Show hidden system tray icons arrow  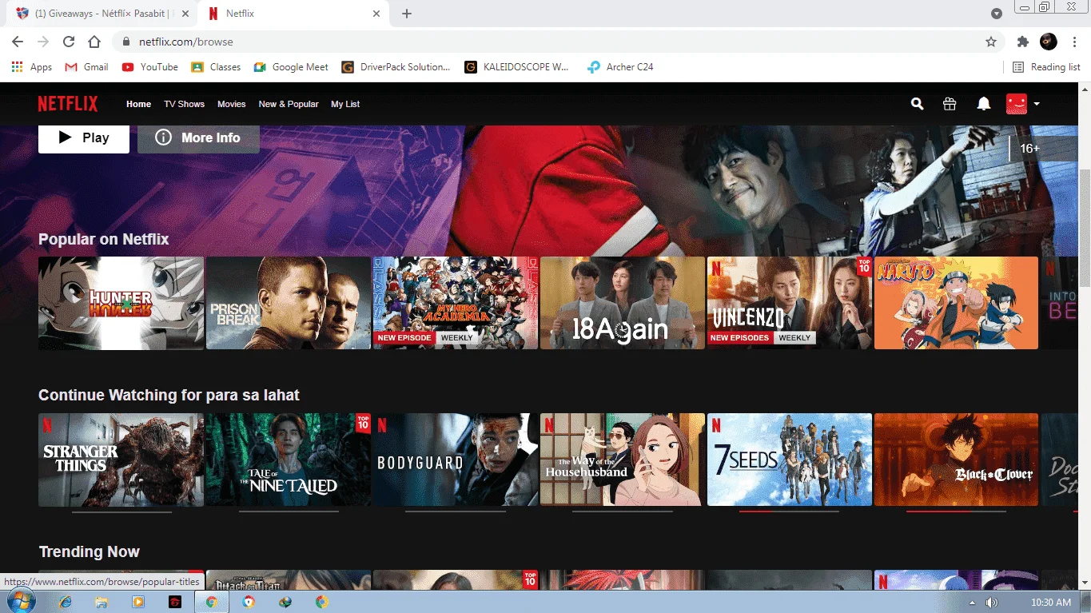pyautogui.click(x=973, y=603)
